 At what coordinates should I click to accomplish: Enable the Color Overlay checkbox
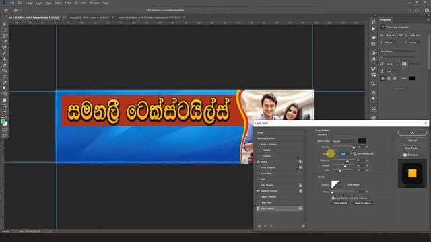pyautogui.click(x=259, y=186)
